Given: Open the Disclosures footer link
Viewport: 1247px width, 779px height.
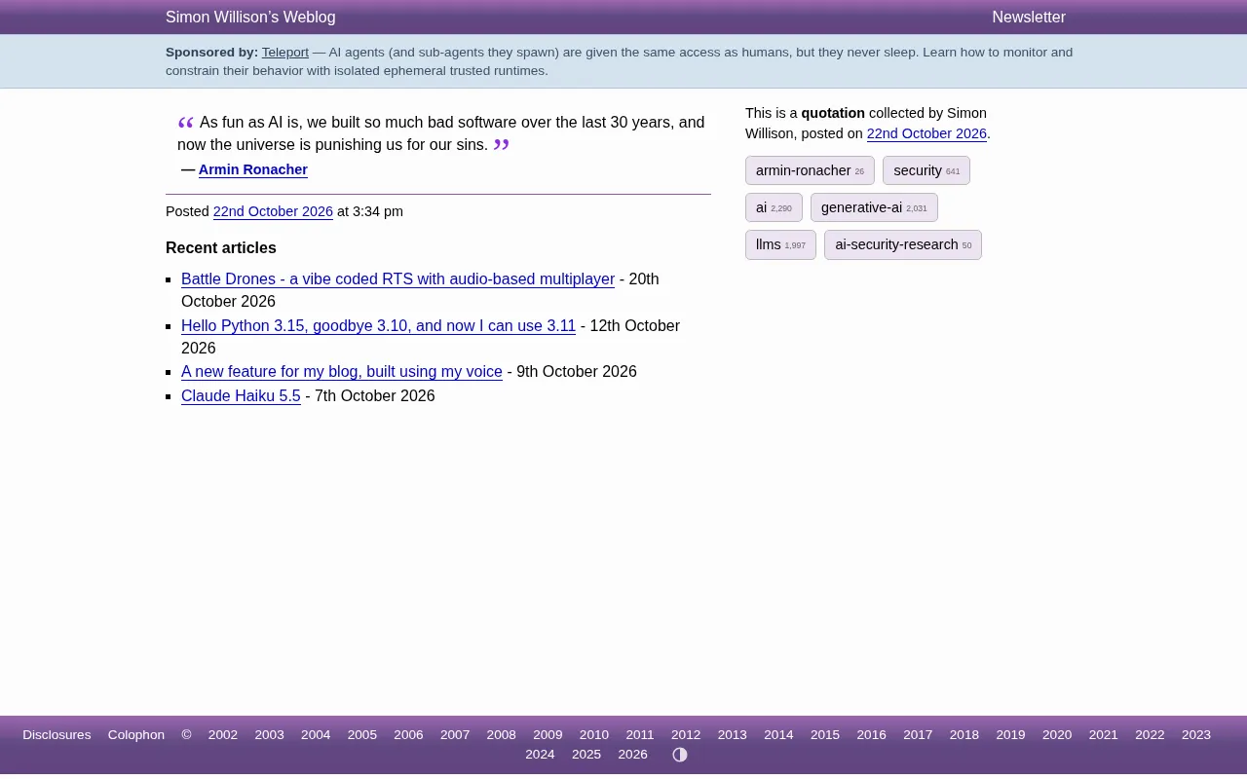Looking at the screenshot, I should point(57,735).
